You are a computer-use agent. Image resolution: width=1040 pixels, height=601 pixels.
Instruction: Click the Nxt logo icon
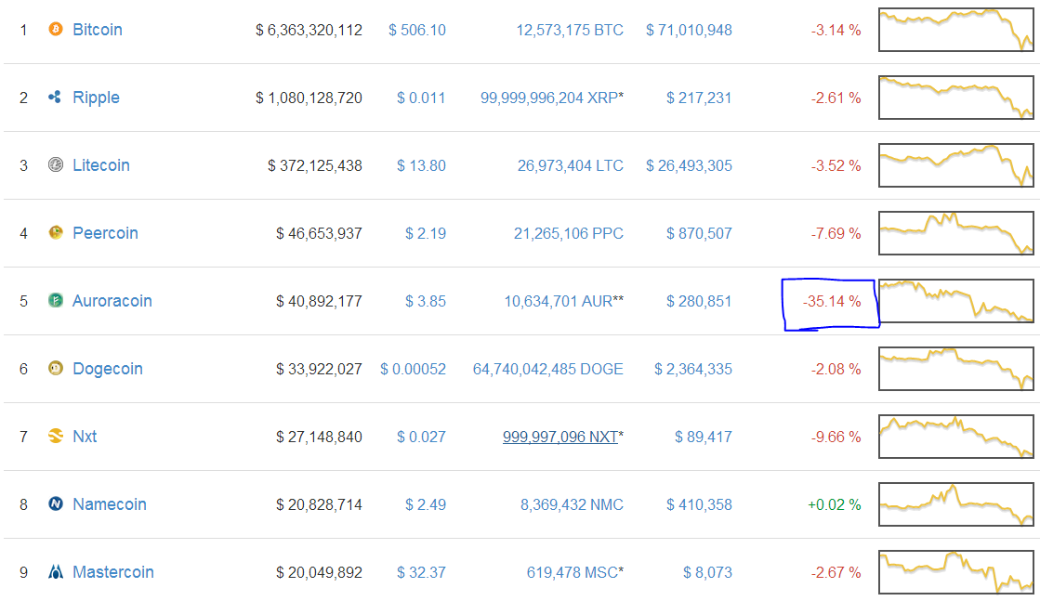[56, 437]
